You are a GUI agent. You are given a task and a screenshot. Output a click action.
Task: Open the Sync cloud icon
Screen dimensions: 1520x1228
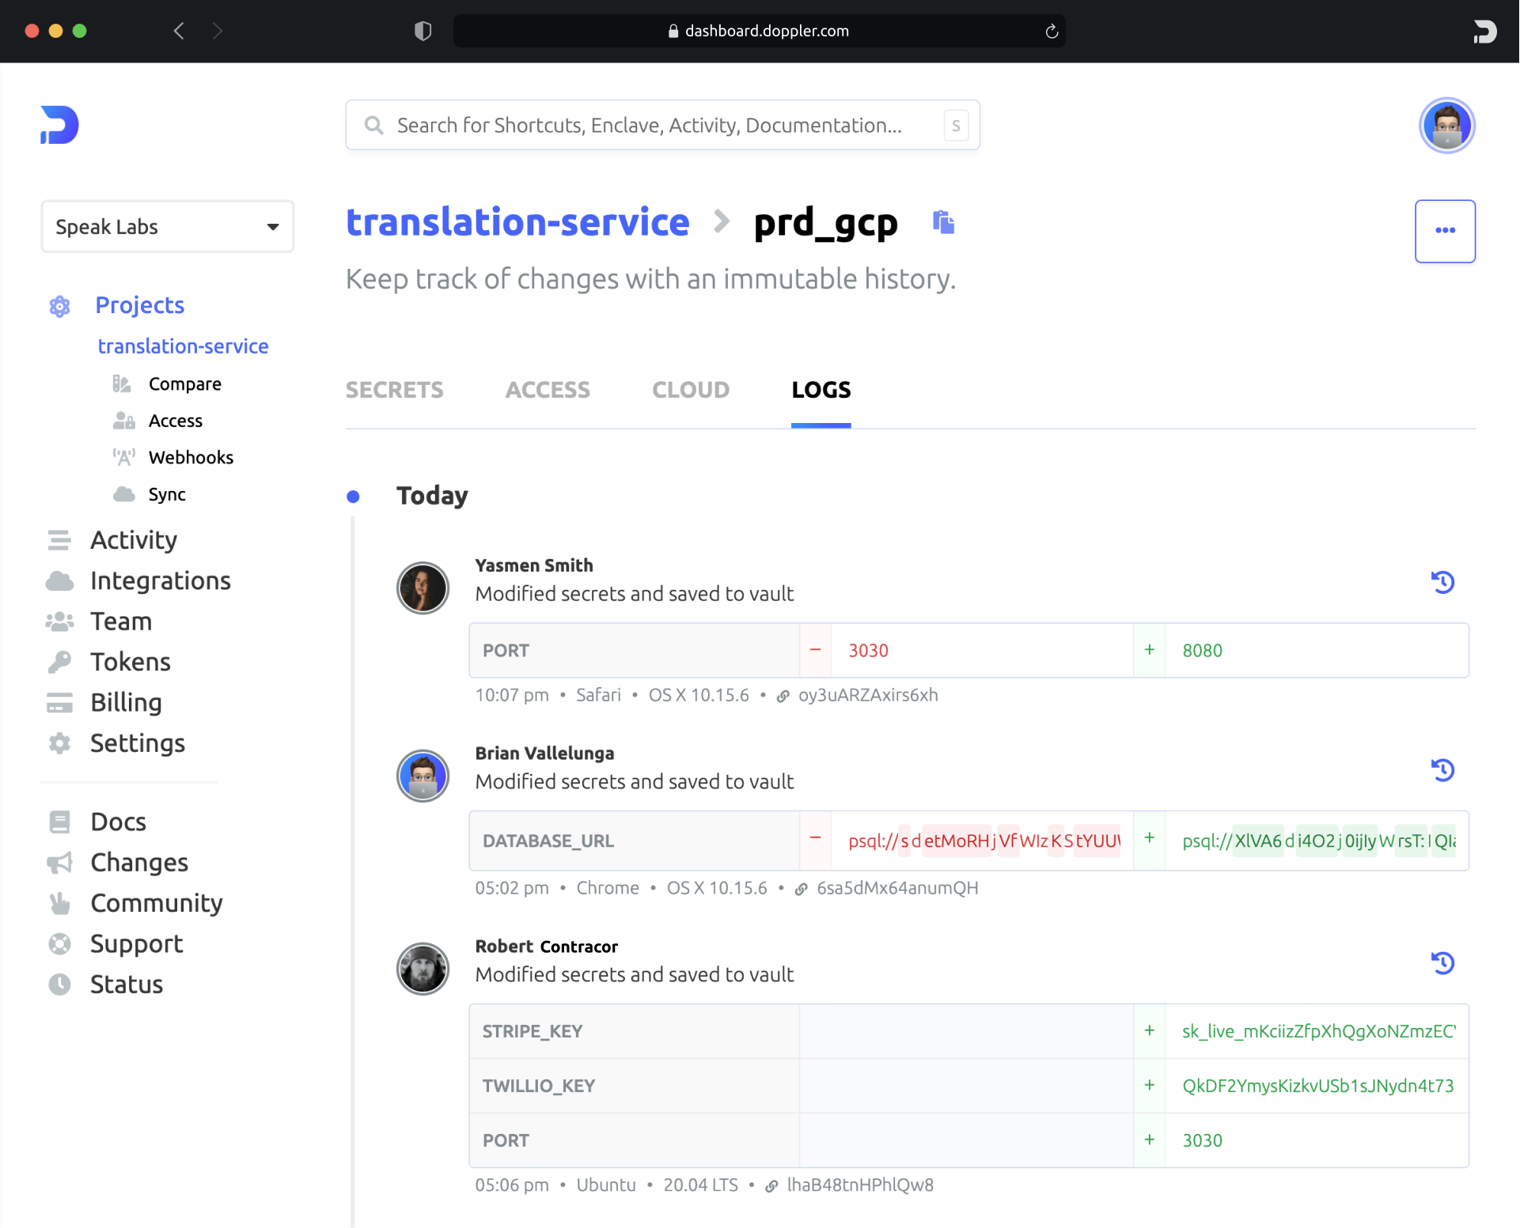pyautogui.click(x=125, y=493)
